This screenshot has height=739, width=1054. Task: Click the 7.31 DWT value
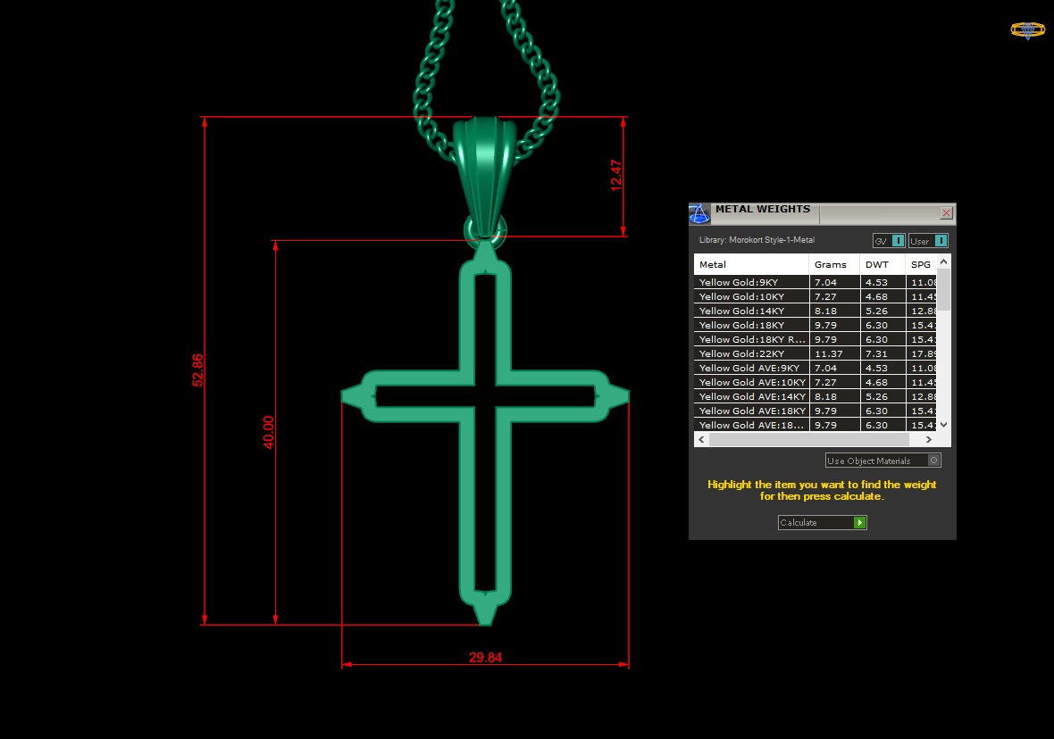[876, 353]
